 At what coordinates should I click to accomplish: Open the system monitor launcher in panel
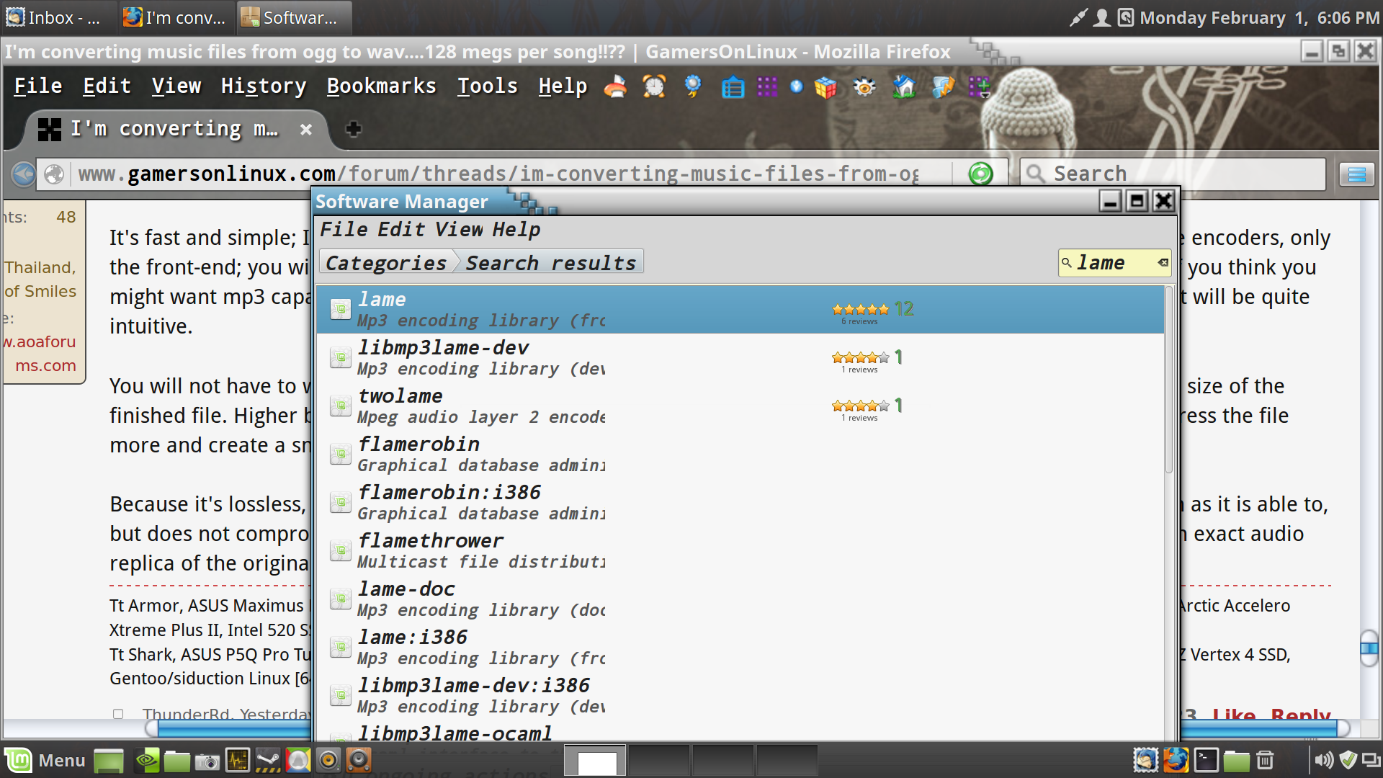238,761
